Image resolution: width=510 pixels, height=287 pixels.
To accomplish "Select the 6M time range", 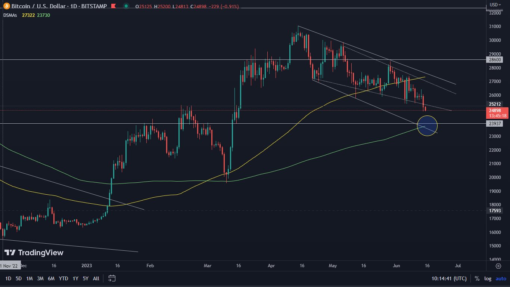I will (51, 278).
